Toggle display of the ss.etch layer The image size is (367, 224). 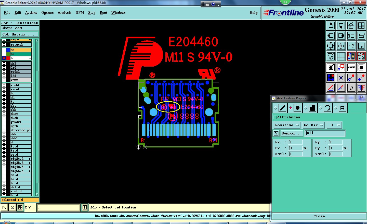click(4, 45)
